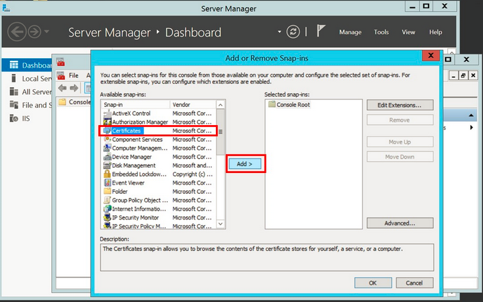Open the navigation history dropdown arrow
The height and width of the screenshot is (302, 483).
[47, 31]
